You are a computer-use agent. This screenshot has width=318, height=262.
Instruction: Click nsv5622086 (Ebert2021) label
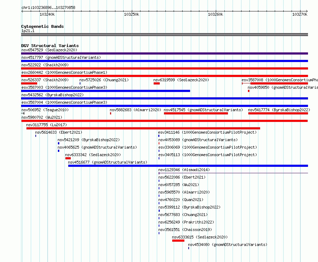pyautogui.click(x=182, y=177)
